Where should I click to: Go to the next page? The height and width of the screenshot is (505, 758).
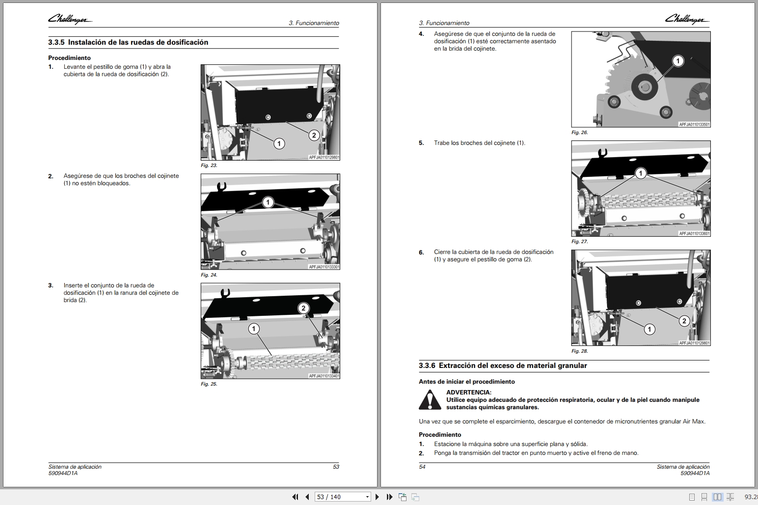coord(377,497)
